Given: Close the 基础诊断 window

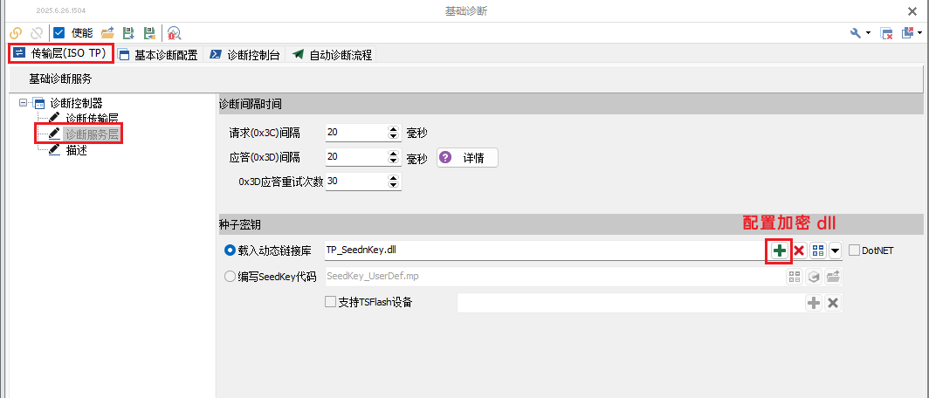Looking at the screenshot, I should [x=912, y=10].
